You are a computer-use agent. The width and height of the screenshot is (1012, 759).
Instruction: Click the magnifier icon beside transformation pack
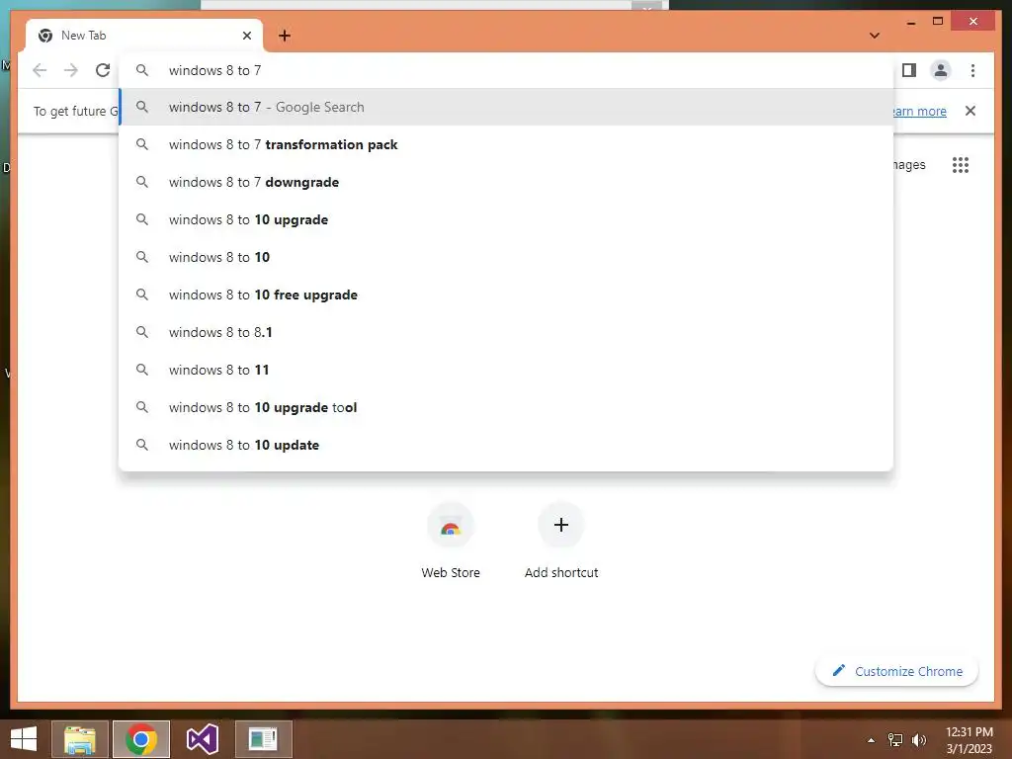pos(142,144)
